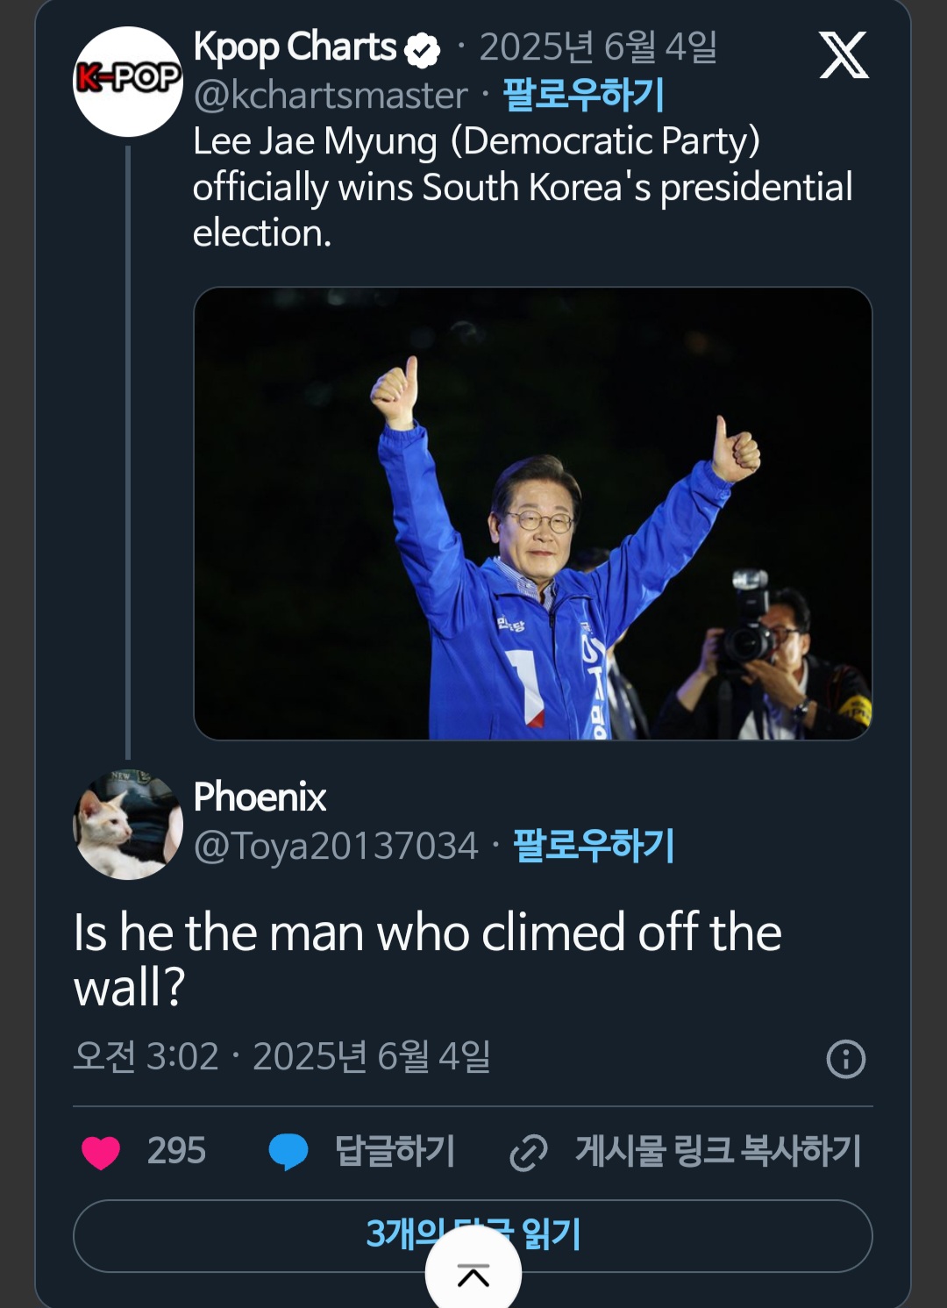Open the Lee Jae Myung photo
947x1308 pixels.
pos(532,513)
